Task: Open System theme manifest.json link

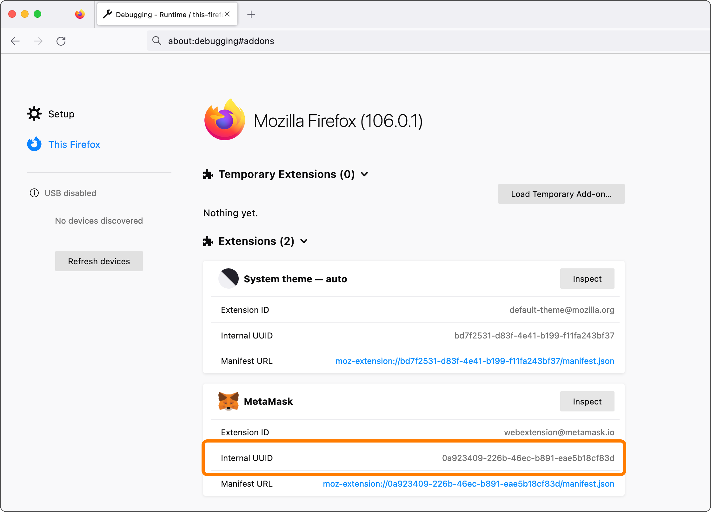Action: pyautogui.click(x=475, y=361)
